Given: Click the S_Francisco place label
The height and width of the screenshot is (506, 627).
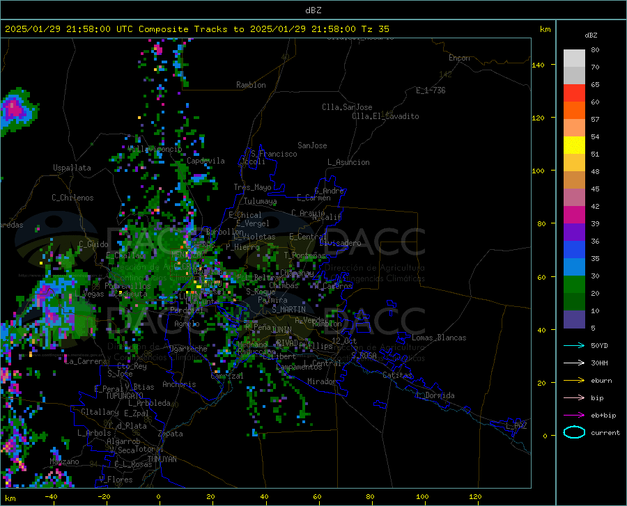Looking at the screenshot, I should 274,154.
